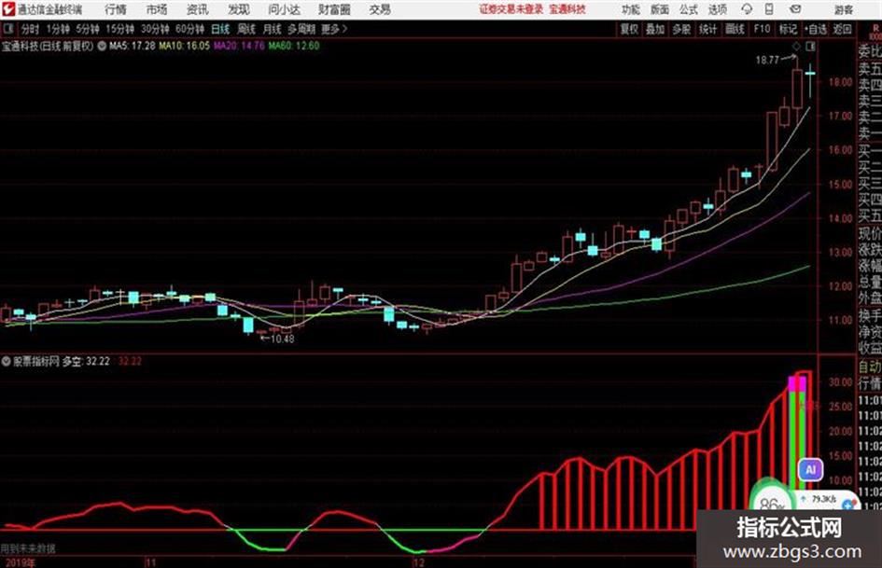The width and height of the screenshot is (882, 568).
Task: Click the 返回 back button
Action: (842, 29)
